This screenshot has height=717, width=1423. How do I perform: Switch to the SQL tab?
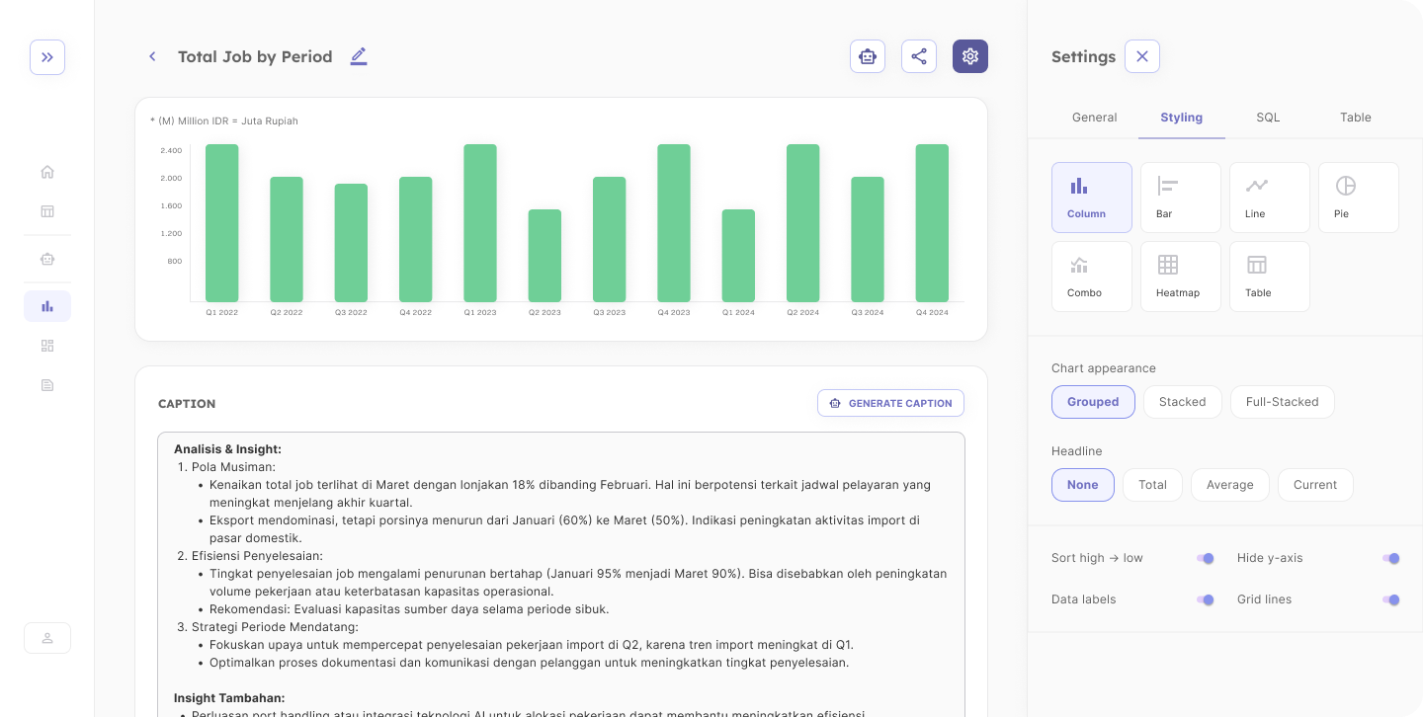[1269, 118]
